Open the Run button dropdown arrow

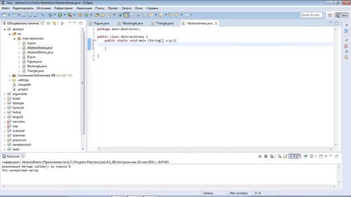65,15
